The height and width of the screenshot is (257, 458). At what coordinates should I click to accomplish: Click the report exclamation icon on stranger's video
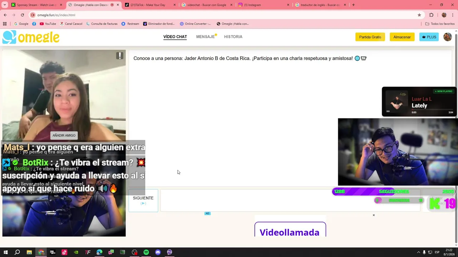tap(120, 56)
